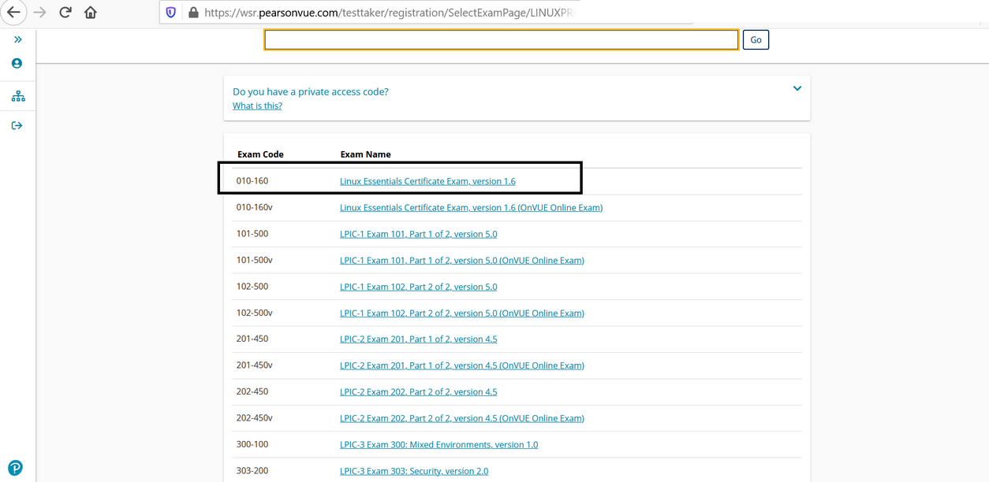Screen dimensions: 989x482
Task: Click exam code 201-450
Action: [252, 339]
